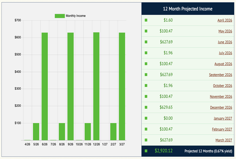Click the September 2026 link
The width and height of the screenshot is (236, 159).
(x=220, y=75)
